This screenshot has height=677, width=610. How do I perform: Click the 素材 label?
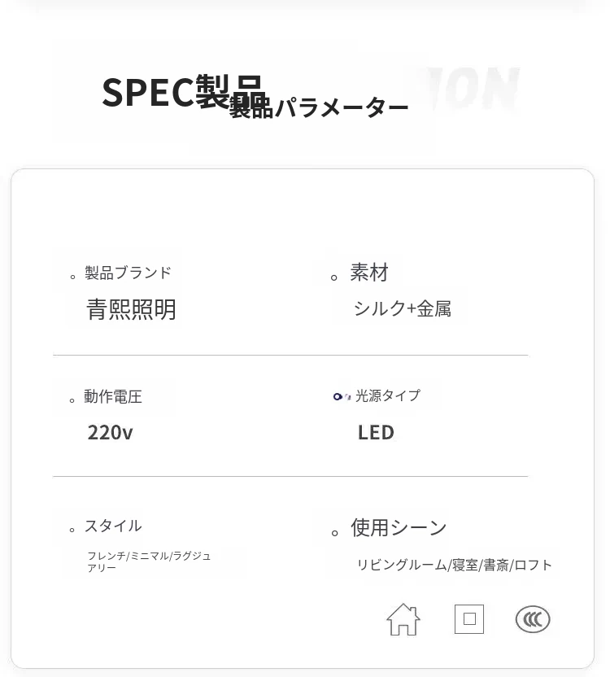(x=369, y=273)
